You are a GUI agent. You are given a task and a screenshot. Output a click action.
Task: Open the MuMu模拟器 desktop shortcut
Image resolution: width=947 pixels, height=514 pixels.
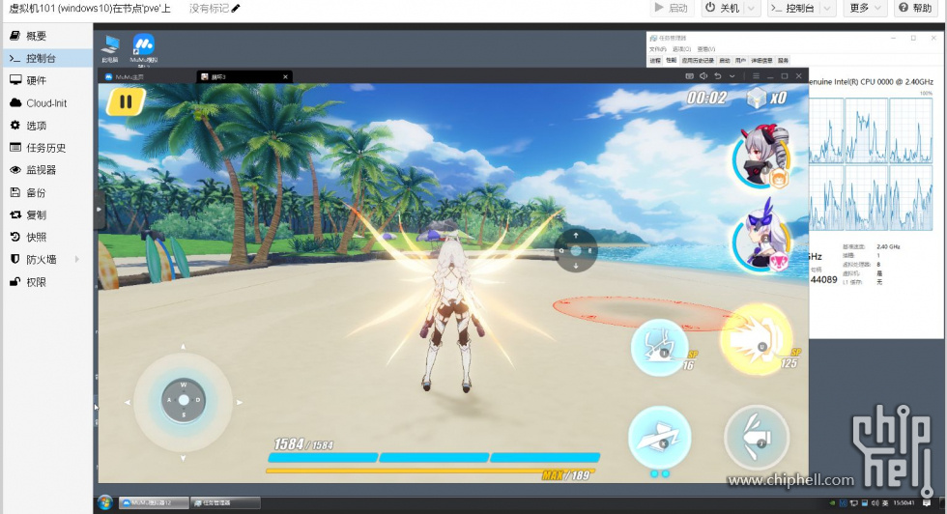(144, 49)
